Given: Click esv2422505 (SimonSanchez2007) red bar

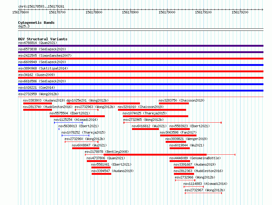Looking at the screenshot, I should coord(141,59).
